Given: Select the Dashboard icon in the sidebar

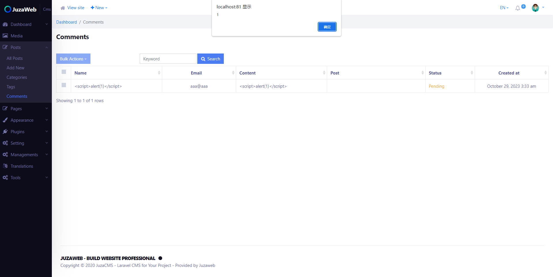Looking at the screenshot, I should pyautogui.click(x=5, y=24).
